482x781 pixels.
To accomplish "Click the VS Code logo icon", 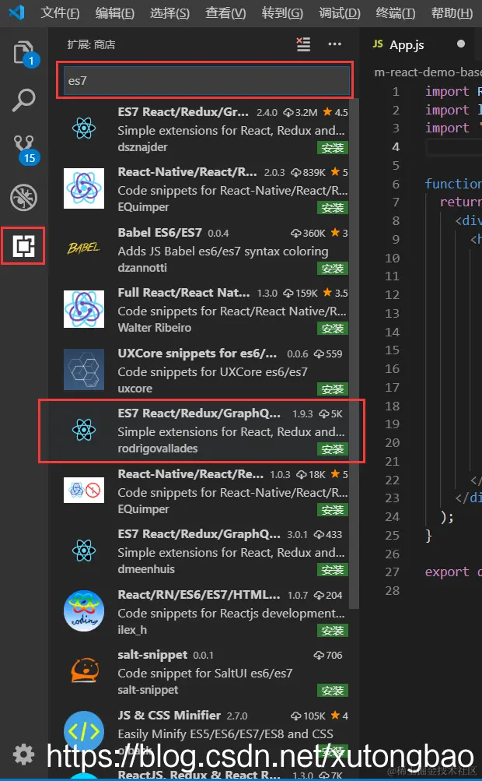I will pos(17,12).
